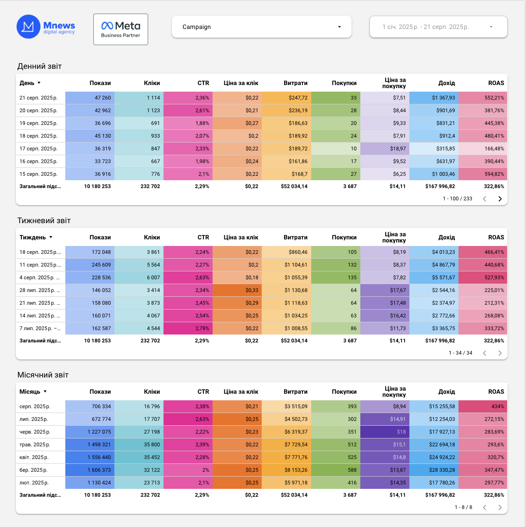526x527 pixels.
Task: Click previous page arrow in monthly report
Action: 485,507
